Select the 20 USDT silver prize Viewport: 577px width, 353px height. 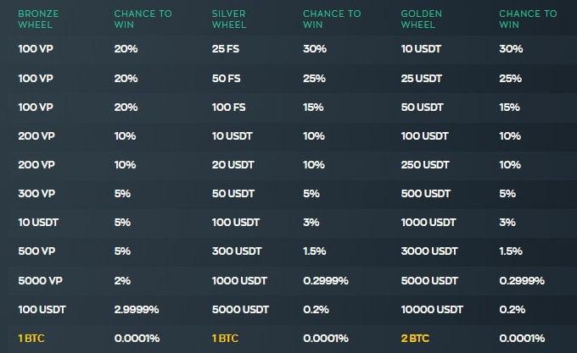[x=233, y=164]
